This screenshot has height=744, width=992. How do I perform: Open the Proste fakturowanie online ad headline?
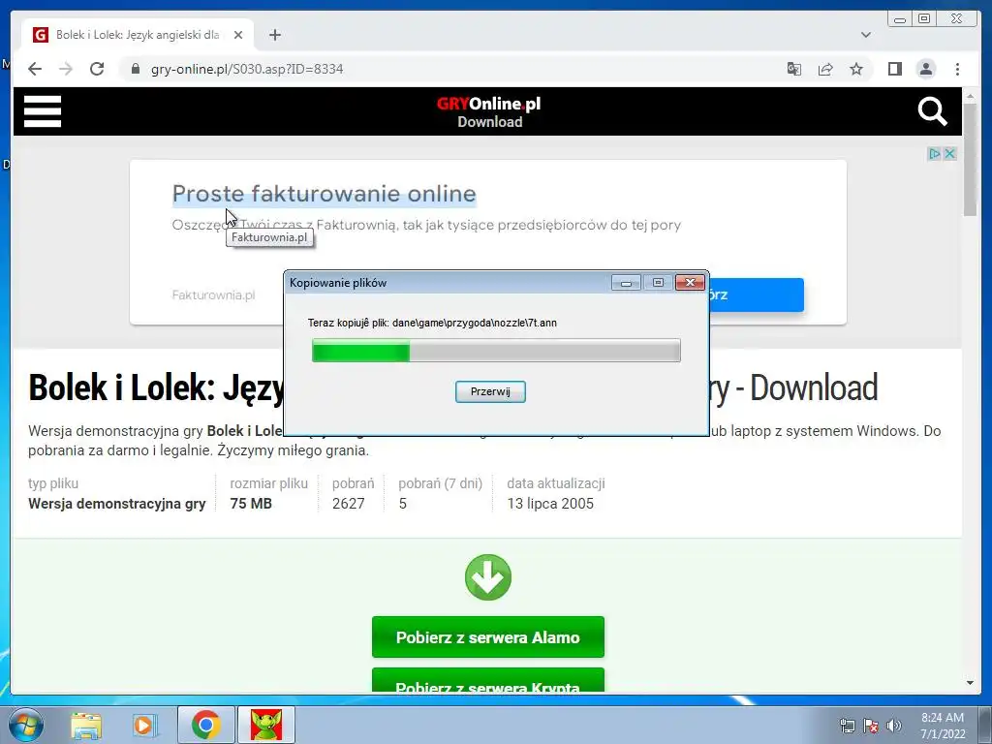(324, 194)
